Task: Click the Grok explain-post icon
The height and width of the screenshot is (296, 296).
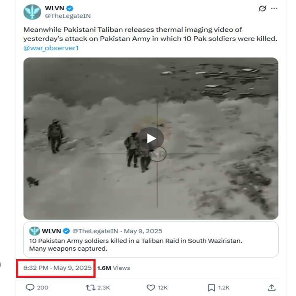Action: pyautogui.click(x=262, y=8)
